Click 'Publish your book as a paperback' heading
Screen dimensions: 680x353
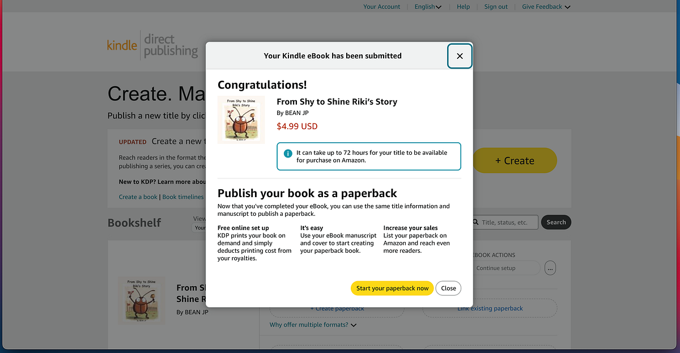[x=307, y=193]
